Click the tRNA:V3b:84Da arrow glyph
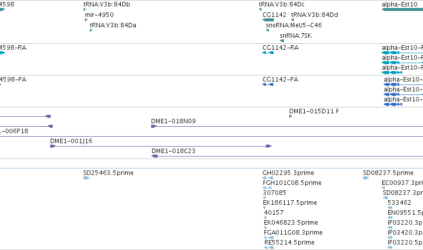The image size is (423, 250). (x=91, y=30)
